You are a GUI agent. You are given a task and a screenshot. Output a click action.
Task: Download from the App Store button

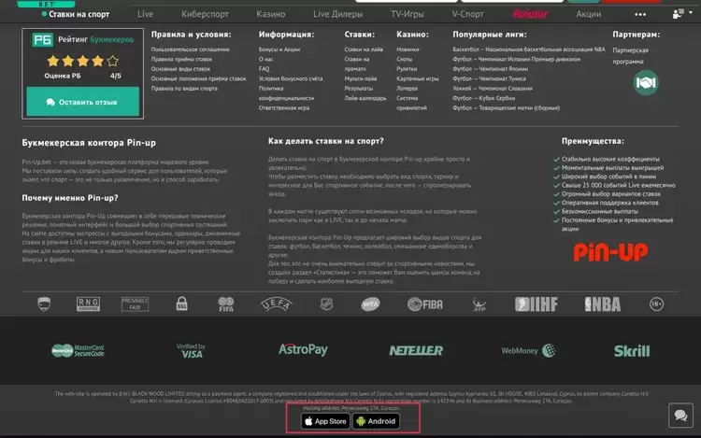325,421
